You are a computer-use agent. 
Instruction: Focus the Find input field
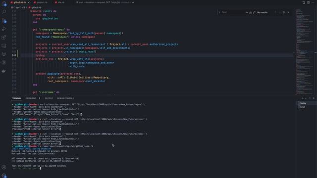click(233, 12)
